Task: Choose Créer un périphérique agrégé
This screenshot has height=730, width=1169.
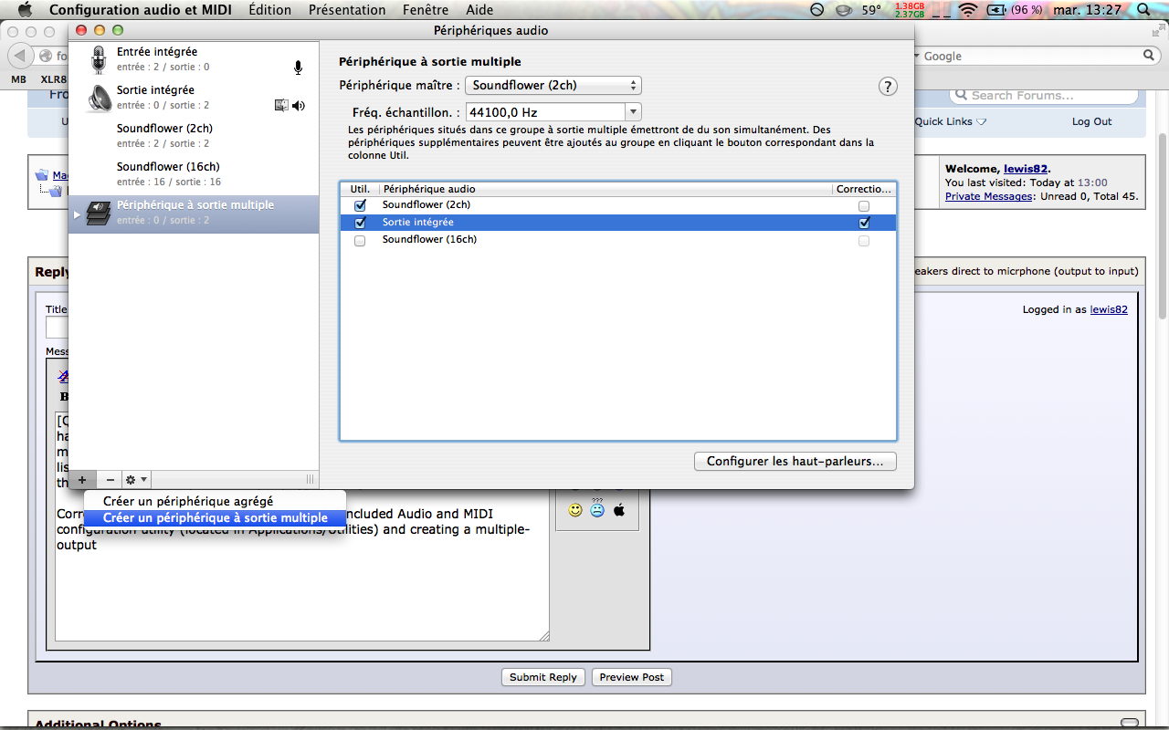Action: 215,501
